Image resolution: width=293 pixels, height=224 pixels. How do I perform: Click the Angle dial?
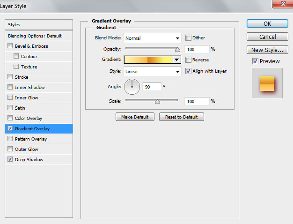click(x=132, y=87)
